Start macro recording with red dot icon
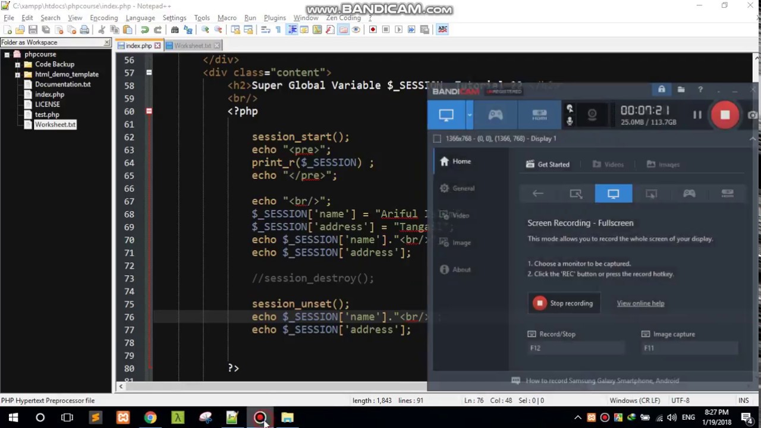This screenshot has width=761, height=428. point(373,30)
